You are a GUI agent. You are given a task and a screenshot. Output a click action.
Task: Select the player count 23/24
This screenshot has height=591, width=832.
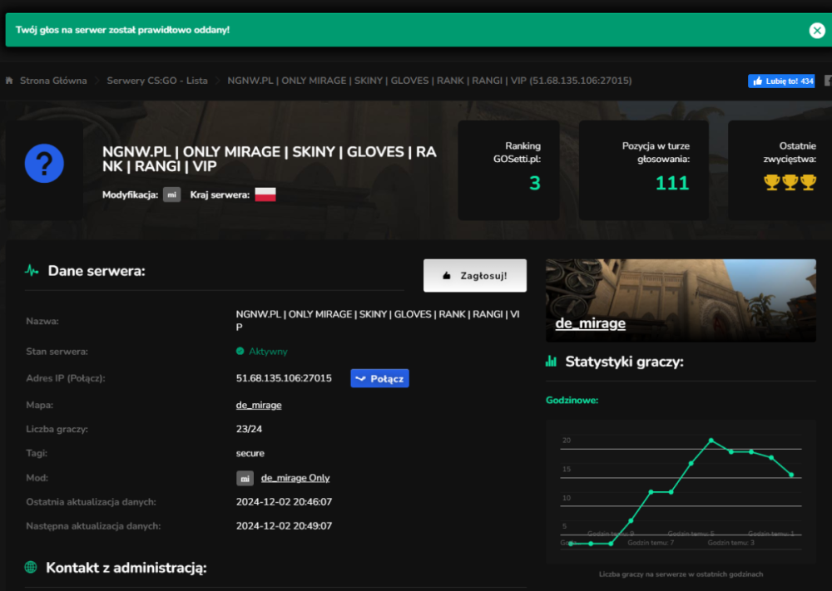(x=249, y=429)
